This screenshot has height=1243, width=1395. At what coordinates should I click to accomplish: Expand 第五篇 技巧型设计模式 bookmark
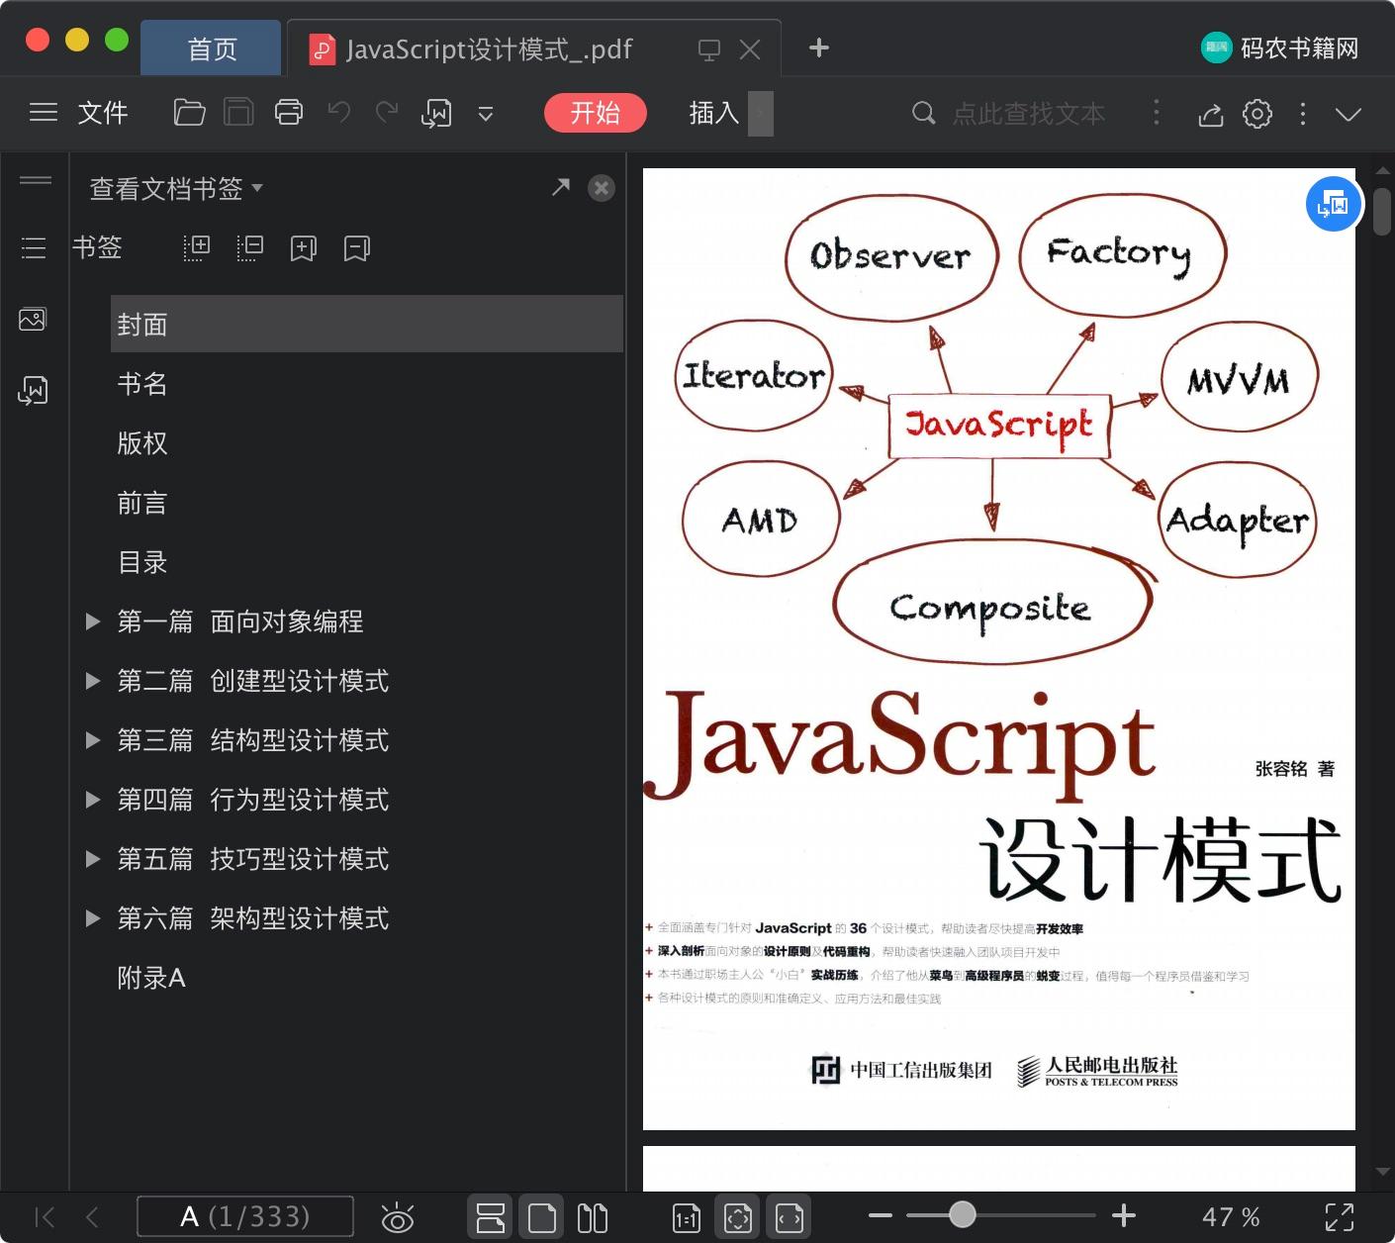[x=93, y=859]
